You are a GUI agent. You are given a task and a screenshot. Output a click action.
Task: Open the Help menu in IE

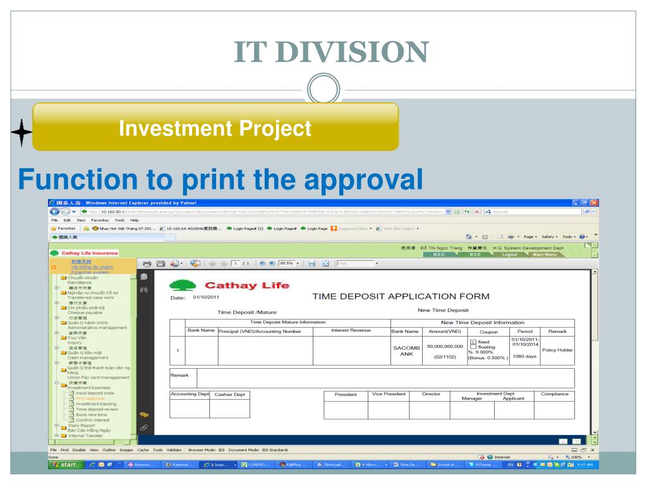click(135, 220)
